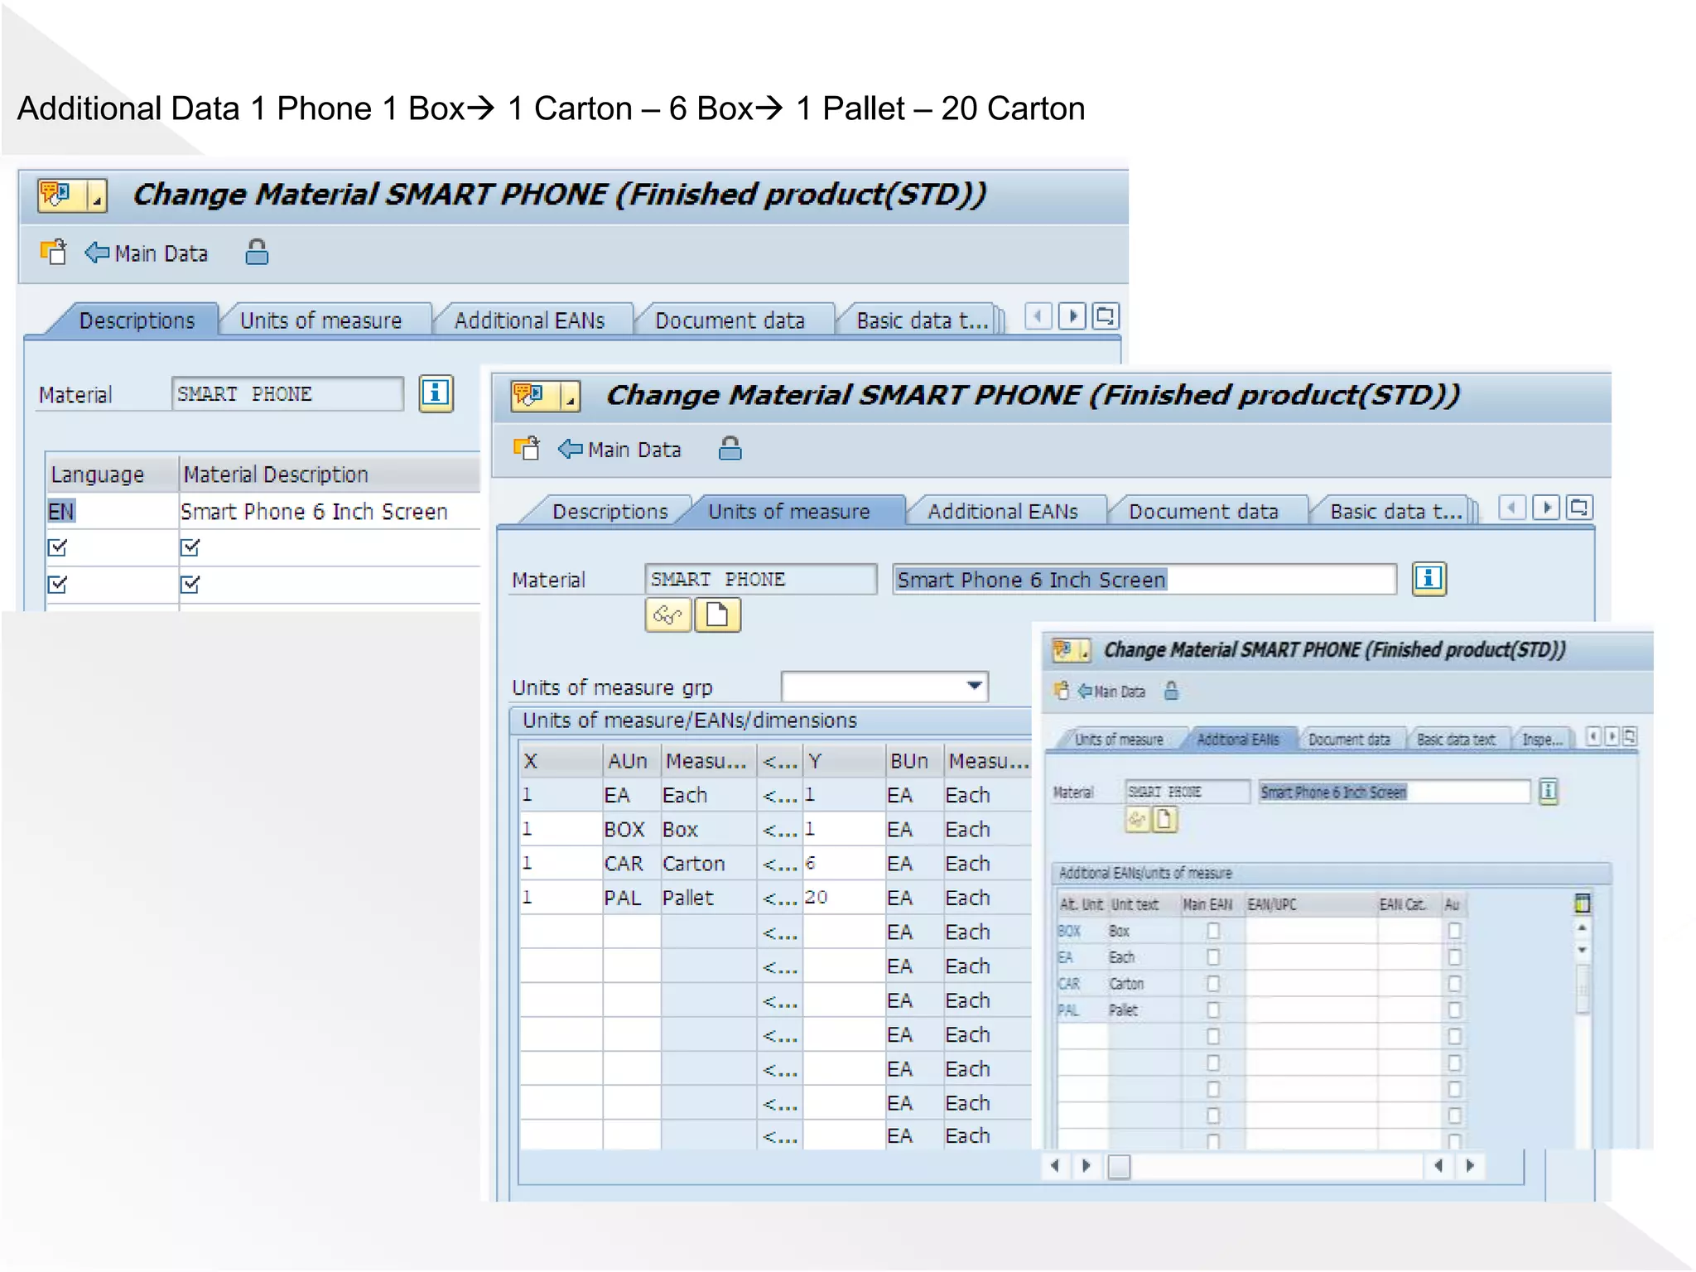Tick Au checkbox in EA Each row
This screenshot has height=1272, width=1696.
click(x=1453, y=957)
